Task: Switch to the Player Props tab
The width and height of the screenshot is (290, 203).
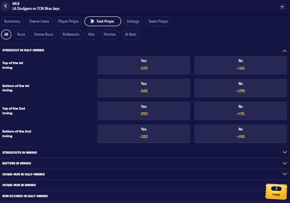Action: [68, 21]
